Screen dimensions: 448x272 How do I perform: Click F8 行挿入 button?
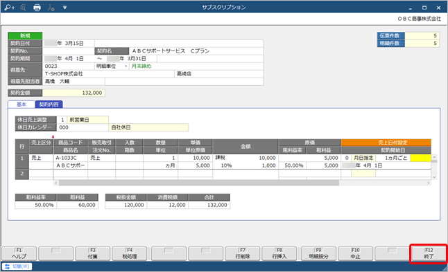279,253
